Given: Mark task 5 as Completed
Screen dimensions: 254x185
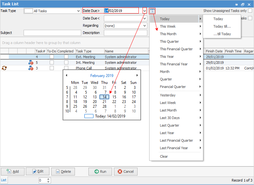Looking at the screenshot, I should pyautogui.click(x=66, y=62).
